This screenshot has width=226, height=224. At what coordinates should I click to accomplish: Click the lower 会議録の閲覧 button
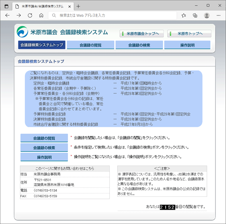point(44,138)
